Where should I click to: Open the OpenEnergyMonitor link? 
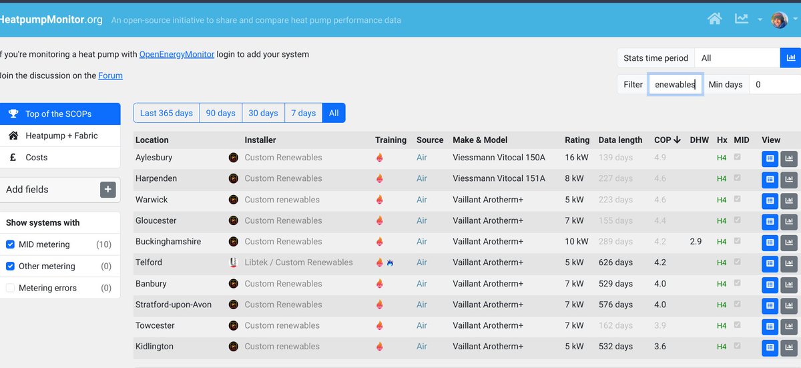click(177, 54)
